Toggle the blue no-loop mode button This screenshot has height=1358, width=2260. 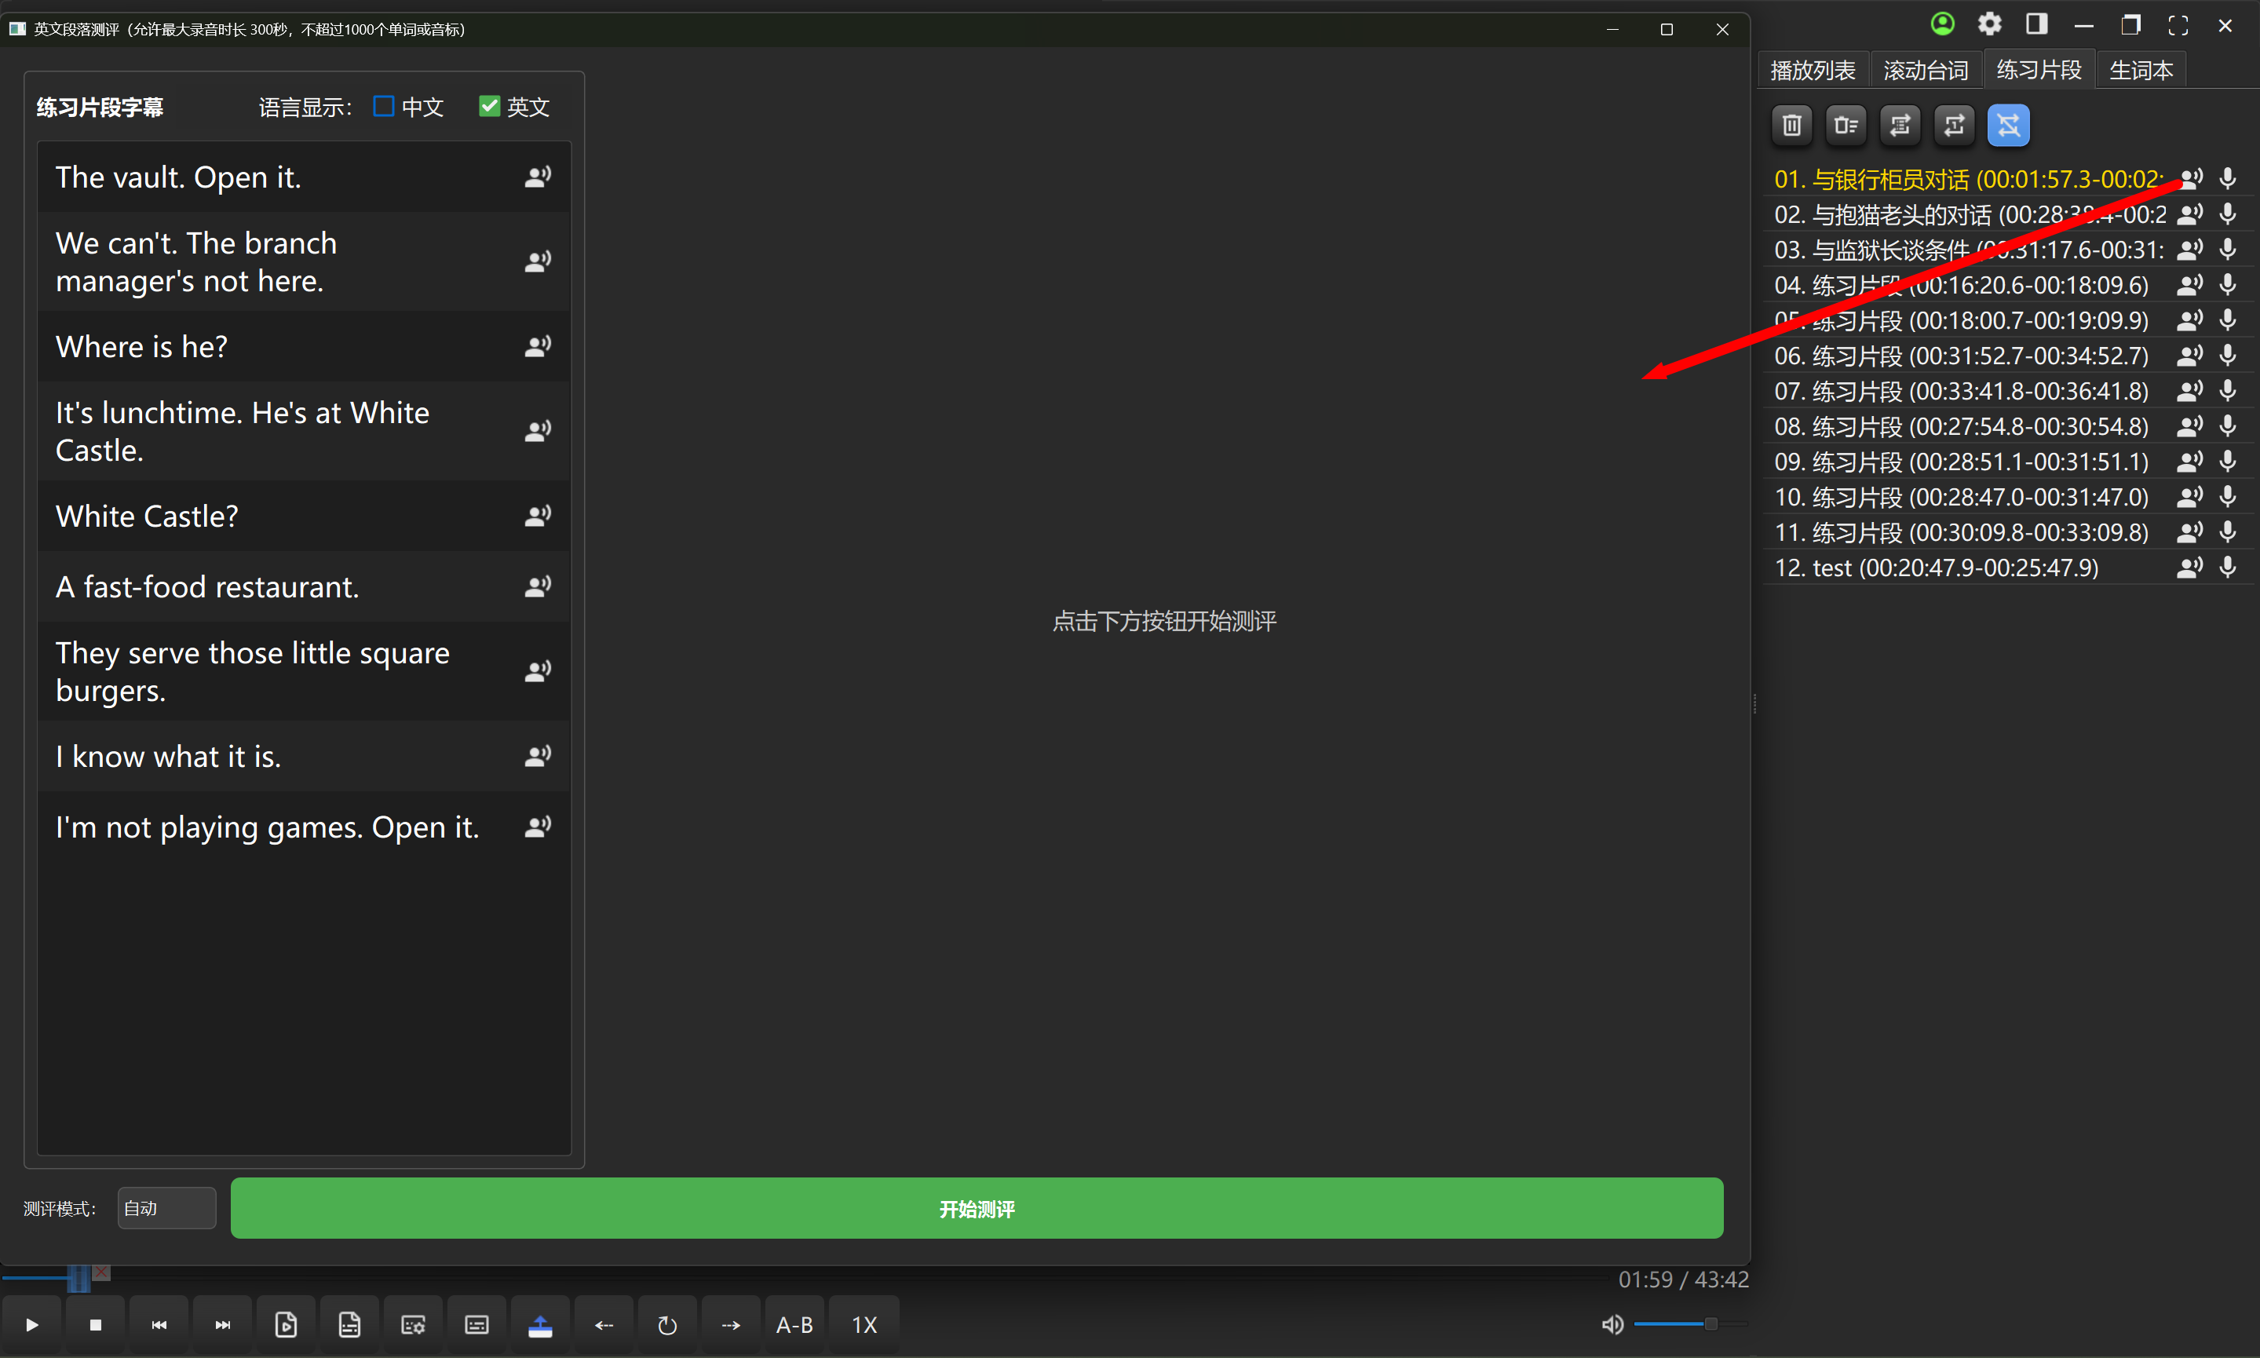coord(2007,126)
